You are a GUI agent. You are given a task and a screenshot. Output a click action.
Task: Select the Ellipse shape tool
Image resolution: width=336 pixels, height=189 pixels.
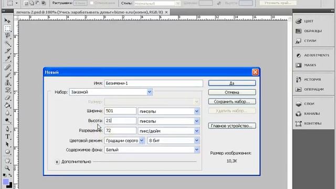pos(7,152)
